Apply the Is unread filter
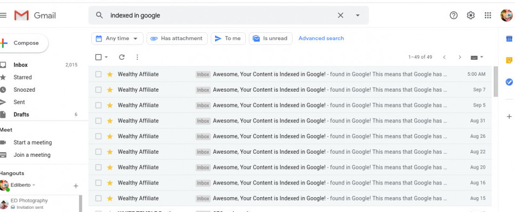This screenshot has width=515, height=212. click(270, 38)
